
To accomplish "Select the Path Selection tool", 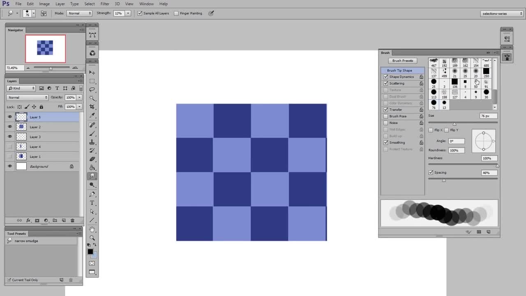I will (92, 211).
